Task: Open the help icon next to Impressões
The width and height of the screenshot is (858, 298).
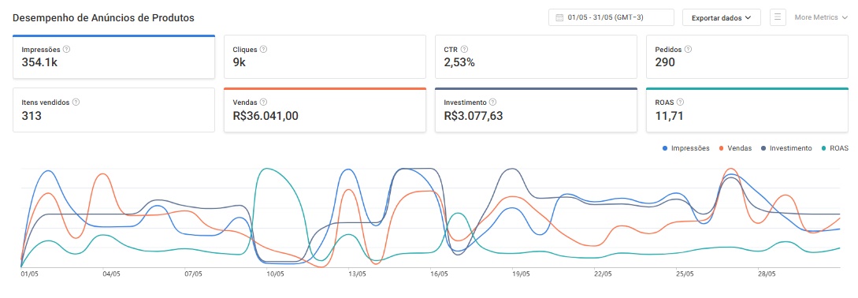Action: (x=67, y=50)
